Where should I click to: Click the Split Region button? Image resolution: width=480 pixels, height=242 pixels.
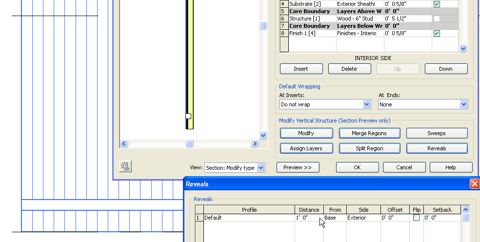369,148
